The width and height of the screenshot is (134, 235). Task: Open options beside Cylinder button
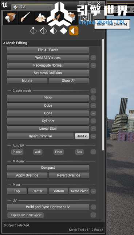pos(93,121)
